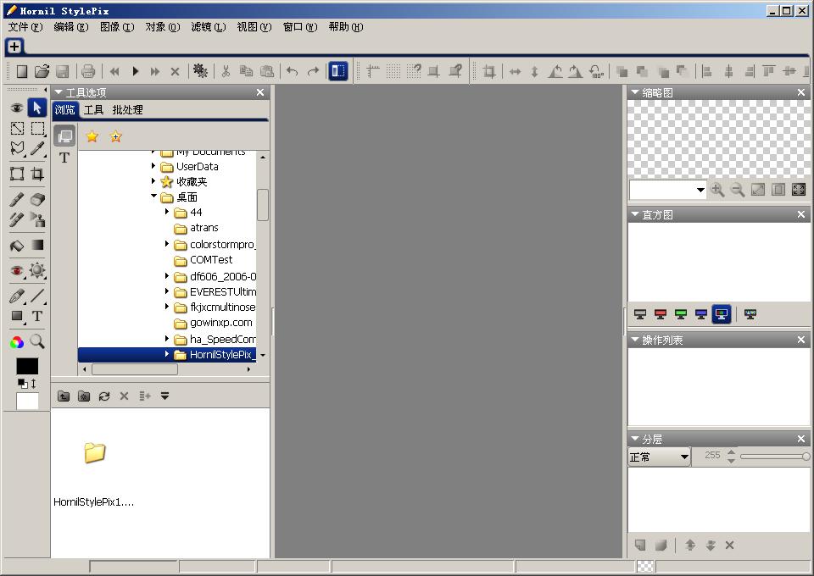814x576 pixels.
Task: Select the line drawing tool
Action: pyautogui.click(x=37, y=296)
